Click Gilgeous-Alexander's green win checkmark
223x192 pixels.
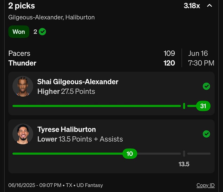pos(206,86)
